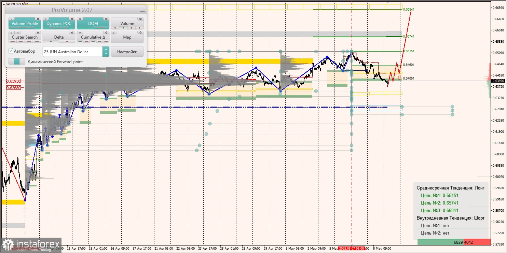Open Volume Profile gear settings
This screenshot has height=253, width=507.
coord(38,19)
